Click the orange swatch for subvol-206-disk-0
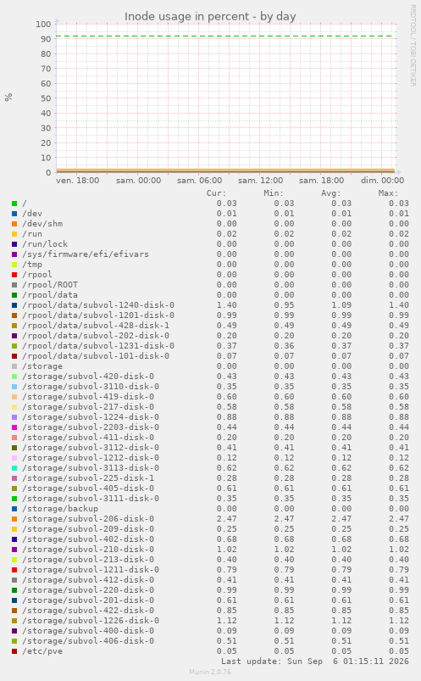 [x=14, y=519]
